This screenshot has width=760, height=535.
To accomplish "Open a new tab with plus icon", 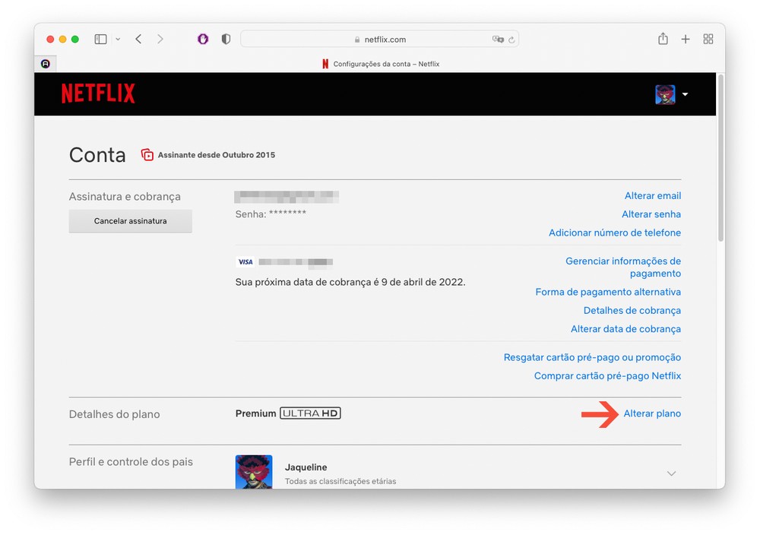I will coord(686,39).
